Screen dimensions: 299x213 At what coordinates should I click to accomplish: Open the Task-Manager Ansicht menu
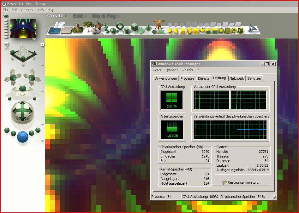click(x=188, y=70)
